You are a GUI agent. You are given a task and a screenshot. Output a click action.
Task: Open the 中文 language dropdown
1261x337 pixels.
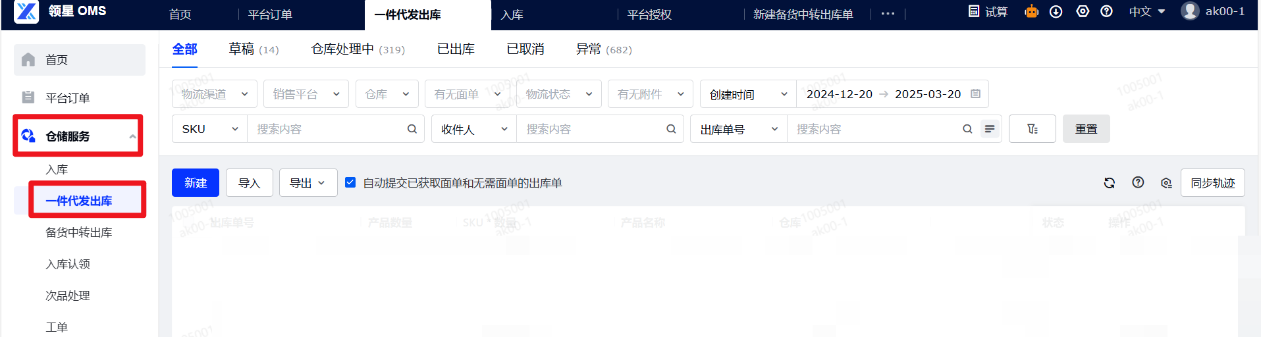pos(1147,12)
